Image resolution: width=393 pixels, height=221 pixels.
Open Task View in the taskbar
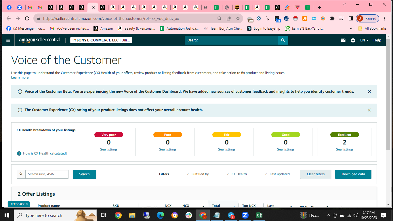pos(104,215)
